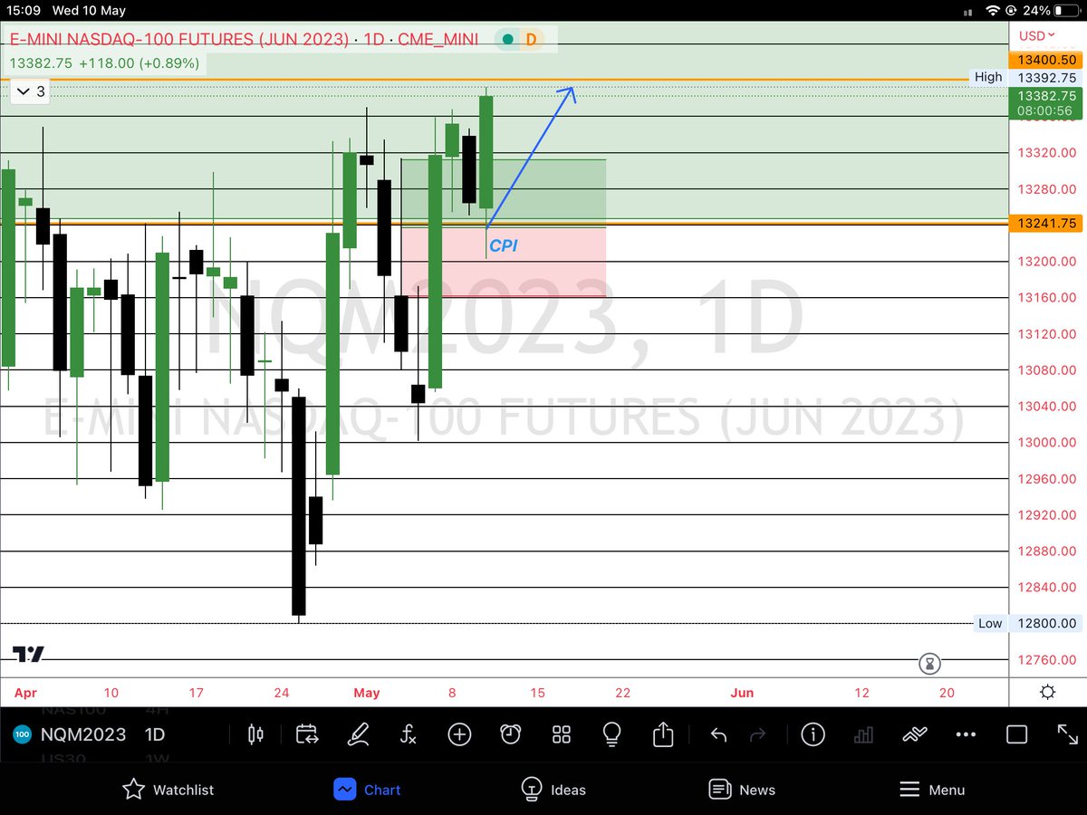Viewport: 1087px width, 815px height.
Task: Click the 13382.75 +118.00 price change text
Action: [105, 63]
